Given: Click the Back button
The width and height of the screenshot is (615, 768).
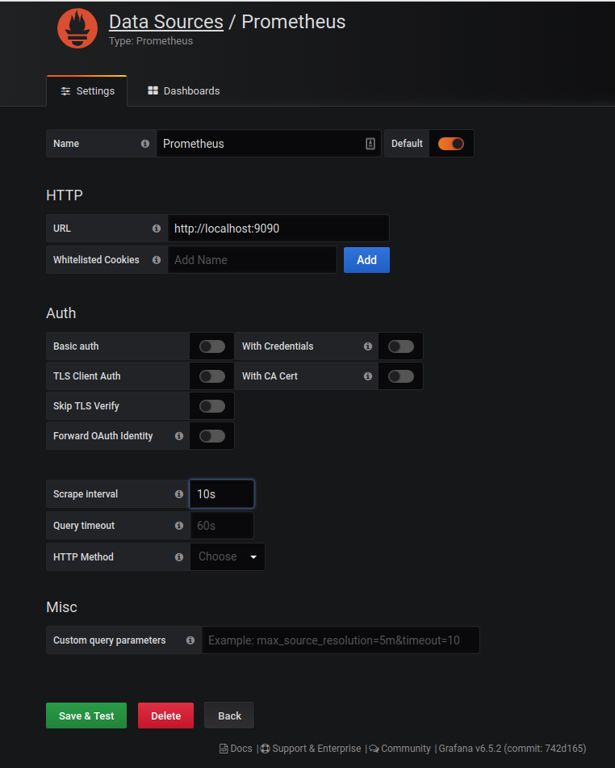Looking at the screenshot, I should (x=229, y=716).
